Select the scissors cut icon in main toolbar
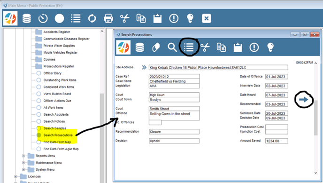The width and height of the screenshot is (323, 183). 124,18
